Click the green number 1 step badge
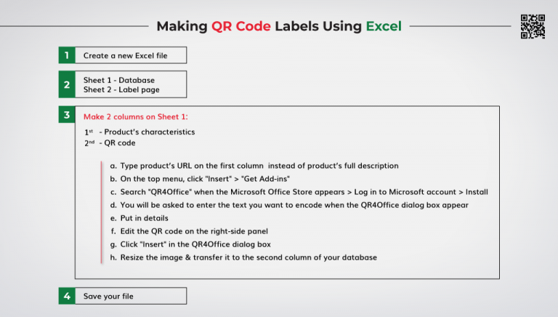 67,55
